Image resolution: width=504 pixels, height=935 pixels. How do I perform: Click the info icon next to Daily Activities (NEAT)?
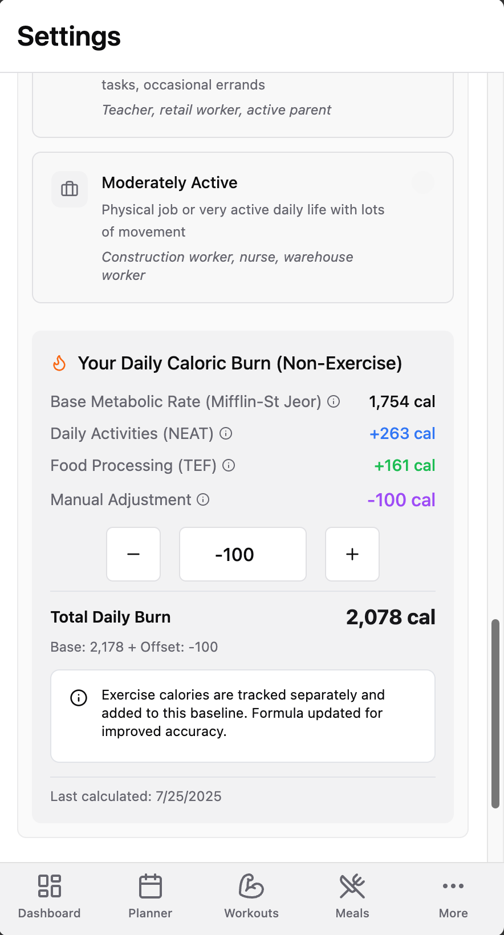tap(226, 434)
